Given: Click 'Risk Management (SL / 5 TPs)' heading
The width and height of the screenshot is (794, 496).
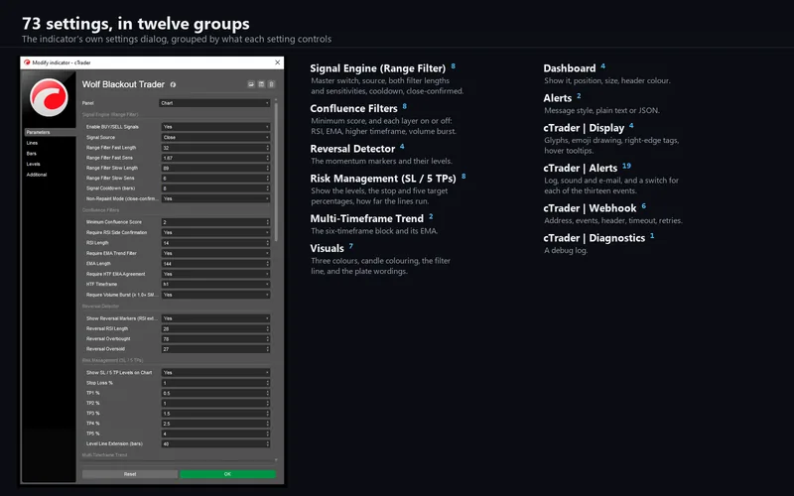Looking at the screenshot, I should (x=383, y=179).
